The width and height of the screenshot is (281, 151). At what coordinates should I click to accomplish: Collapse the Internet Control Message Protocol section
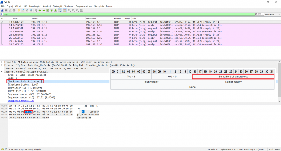coord(2,71)
